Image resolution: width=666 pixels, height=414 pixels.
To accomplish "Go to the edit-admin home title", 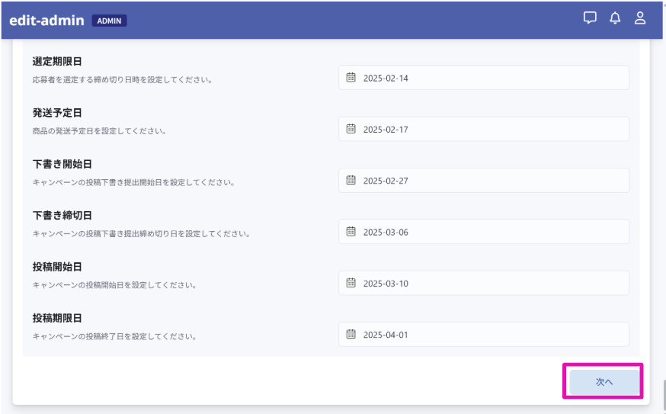I will 46,21.
